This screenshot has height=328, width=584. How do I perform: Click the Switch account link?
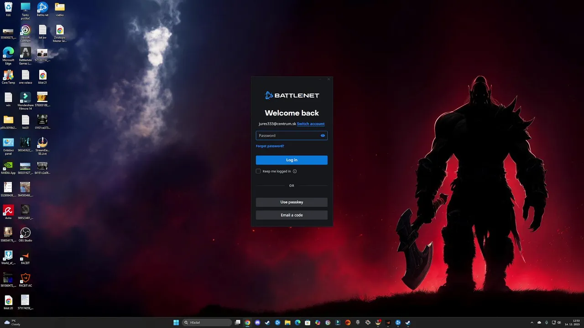[311, 124]
